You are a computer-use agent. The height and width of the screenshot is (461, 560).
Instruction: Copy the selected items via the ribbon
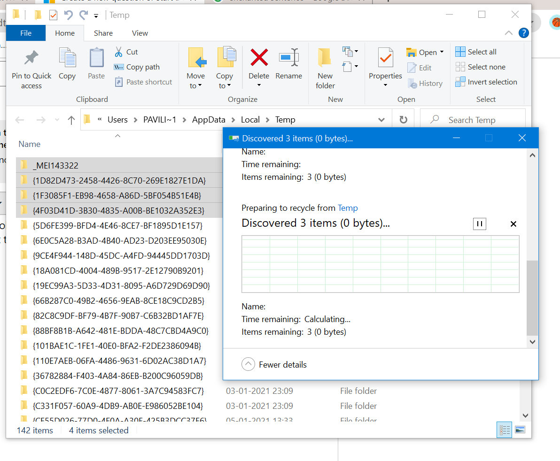coord(67,64)
